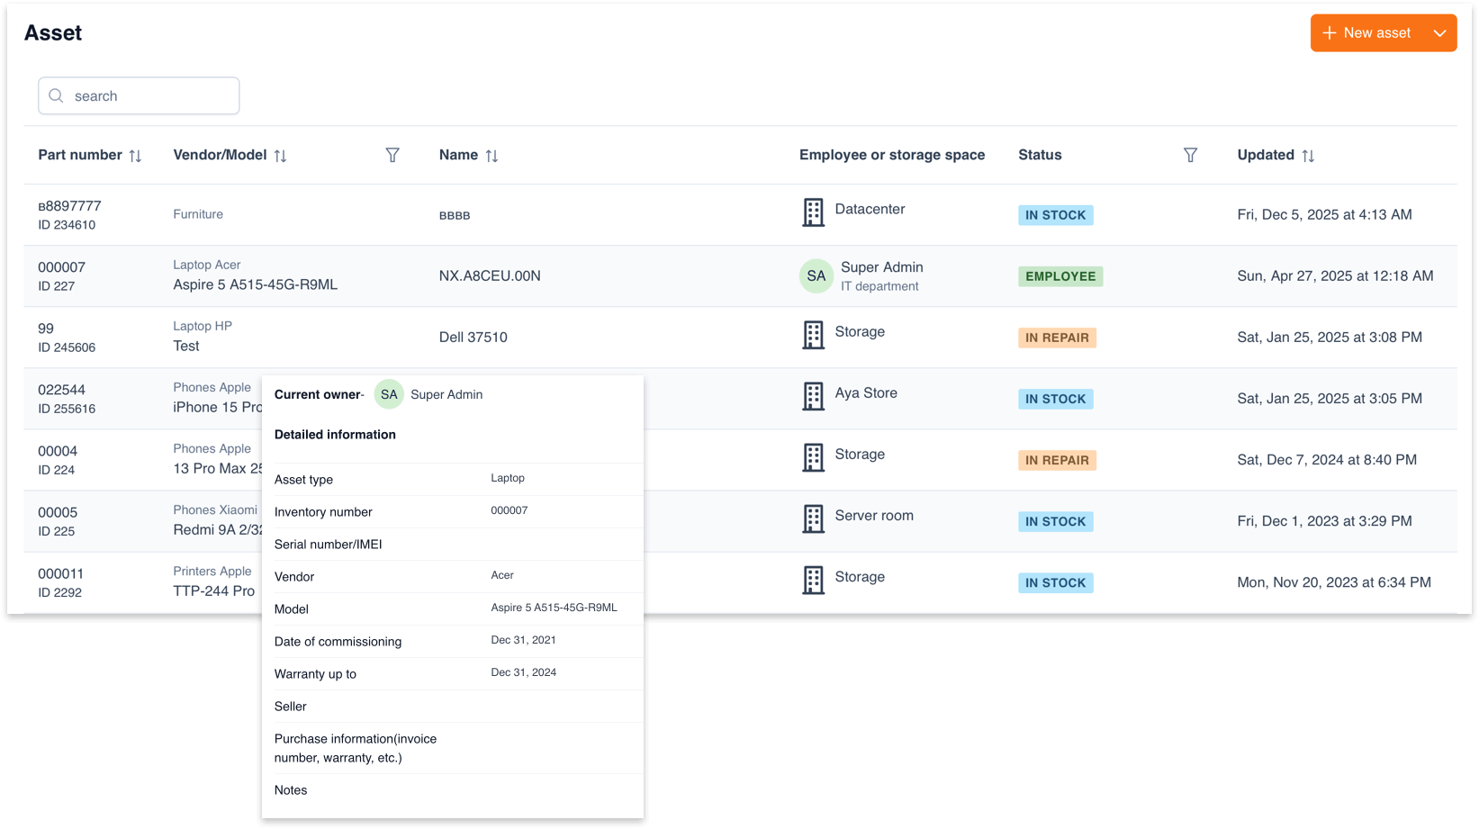Click the search input field
Viewport: 1479px width, 829px height.
(144, 95)
